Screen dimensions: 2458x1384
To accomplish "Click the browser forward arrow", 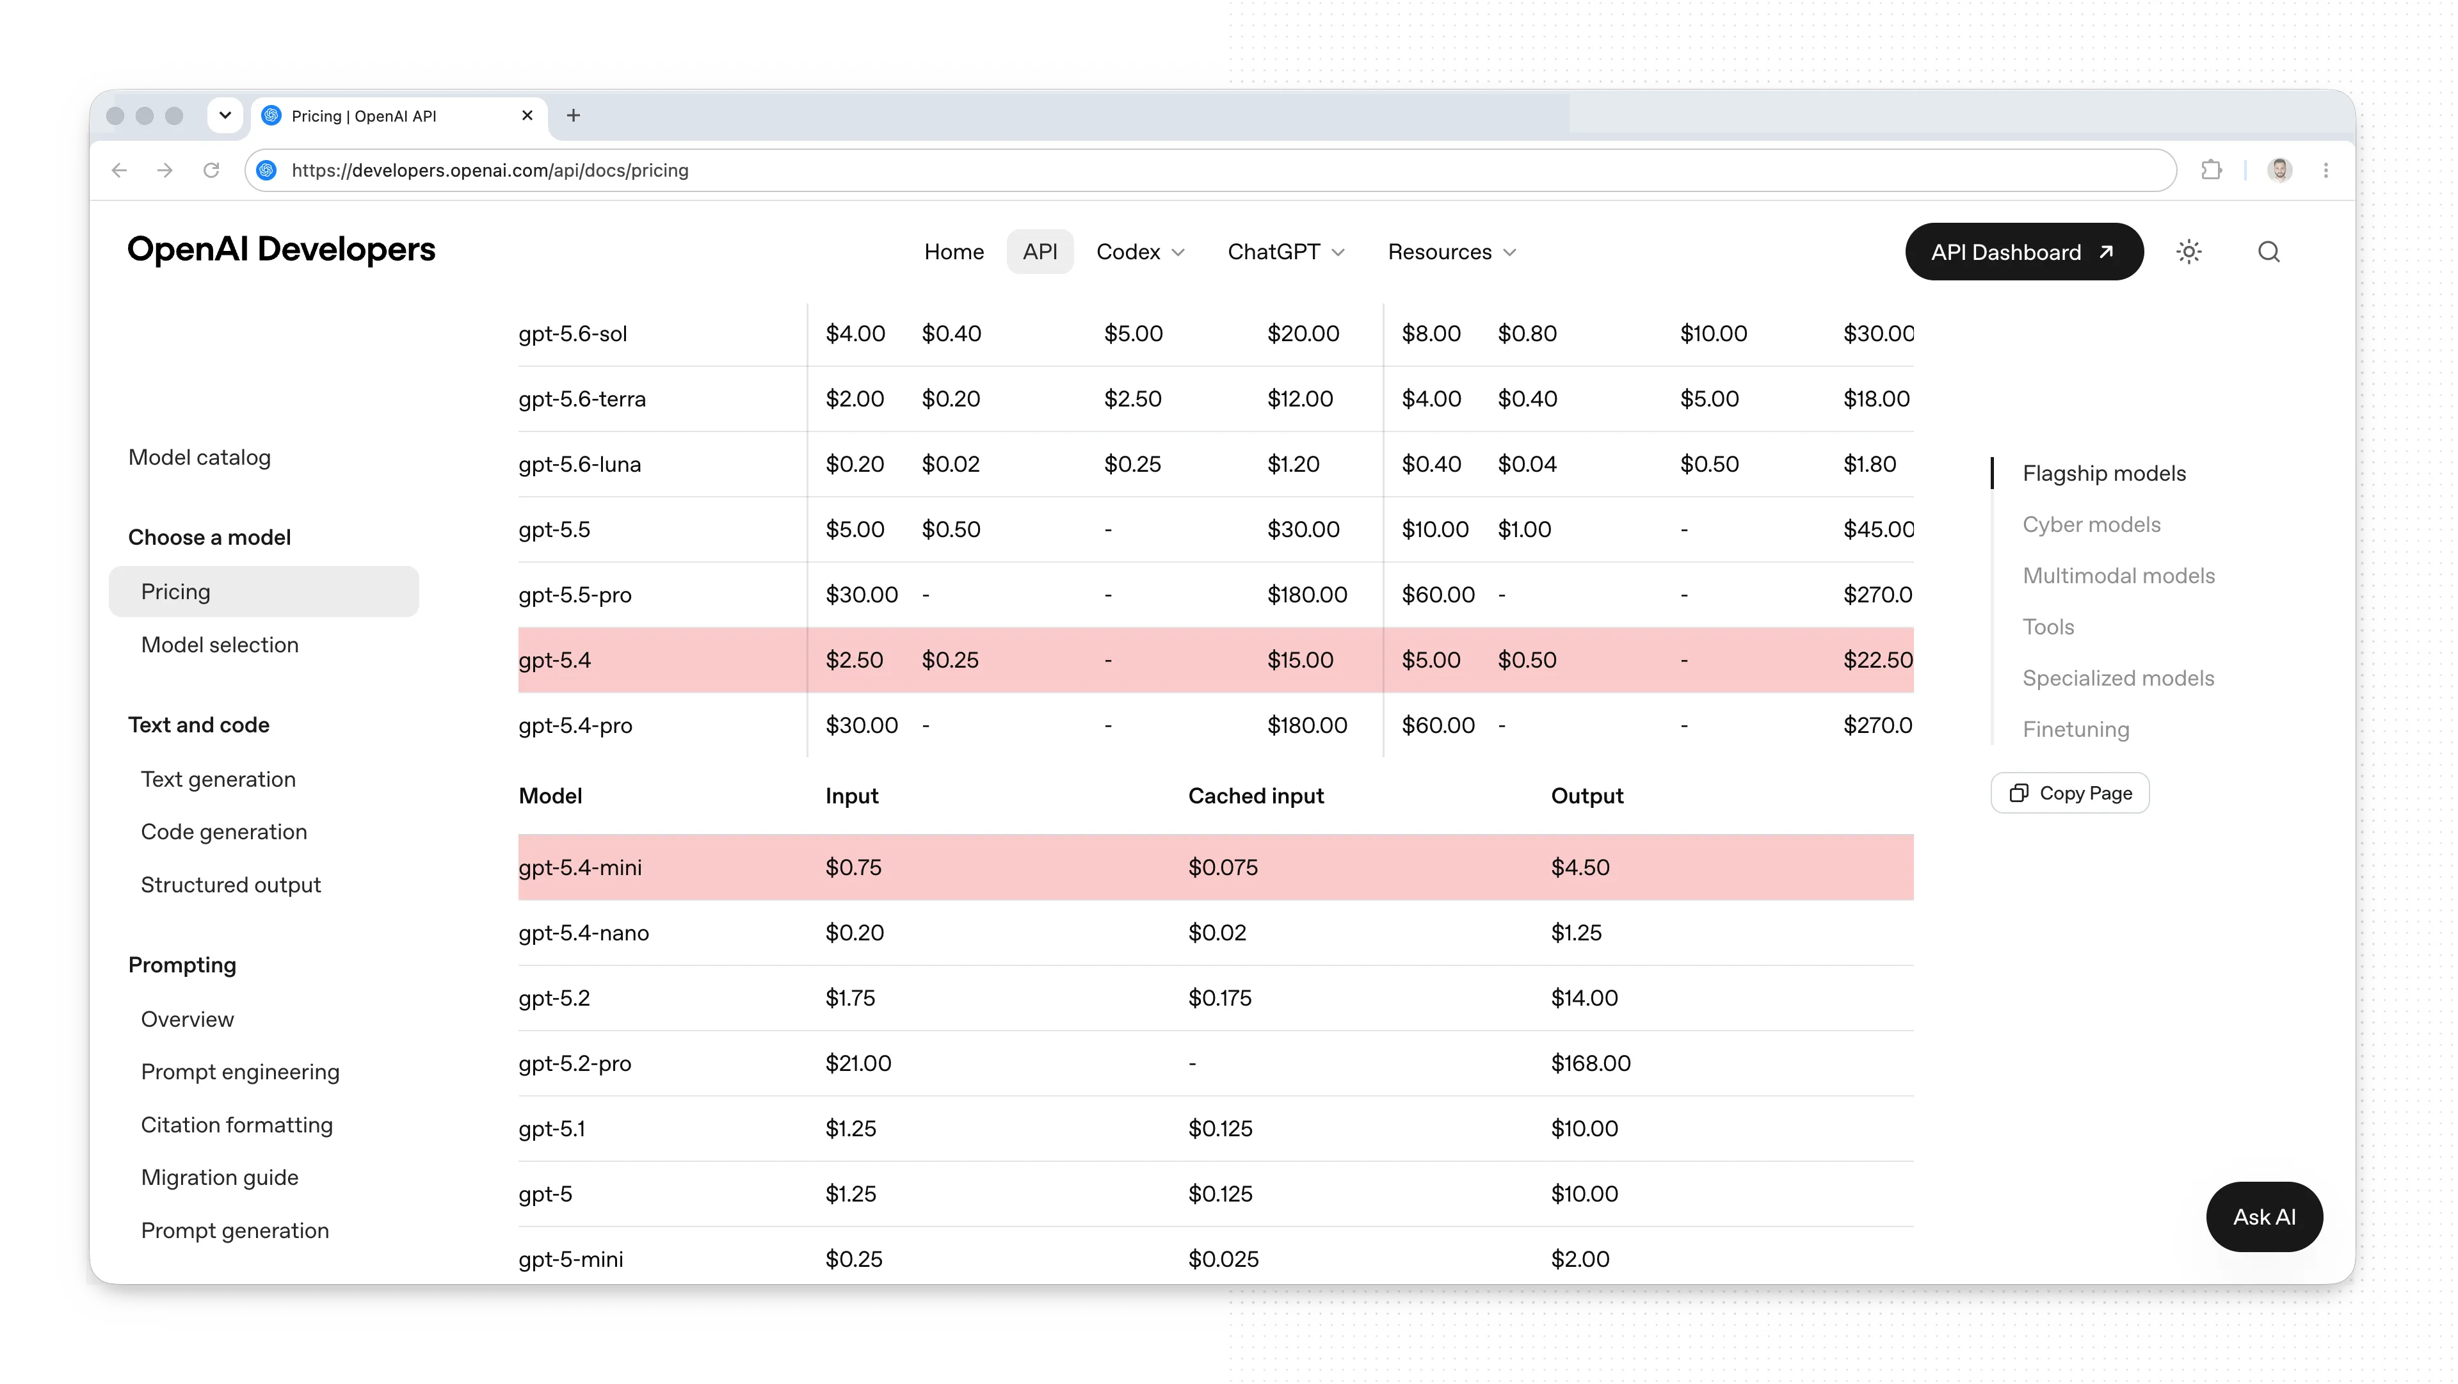I will point(165,170).
